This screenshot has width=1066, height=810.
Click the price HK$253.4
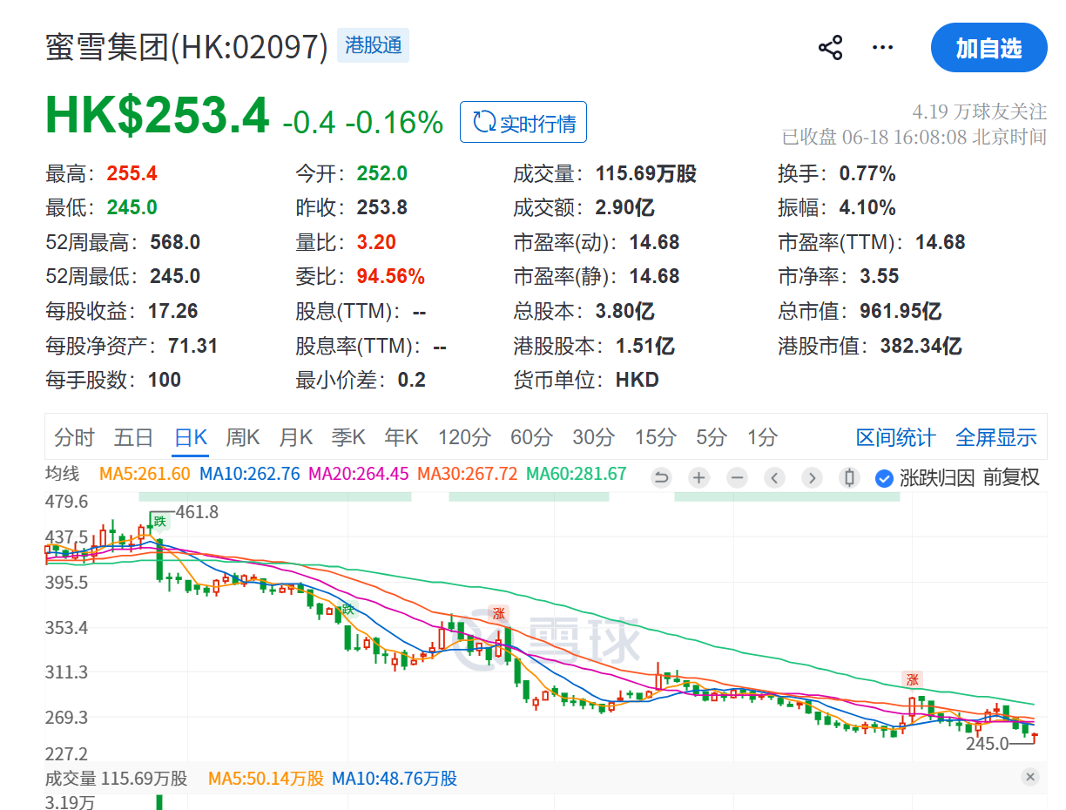click(x=157, y=115)
